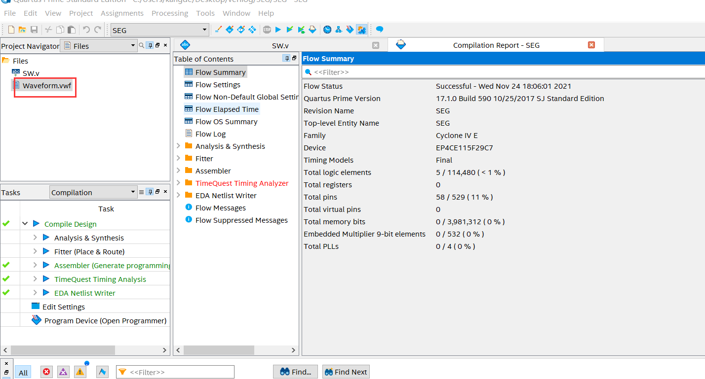Click the search magnifier in Project Navigator
The width and height of the screenshot is (705, 379).
pyautogui.click(x=141, y=45)
